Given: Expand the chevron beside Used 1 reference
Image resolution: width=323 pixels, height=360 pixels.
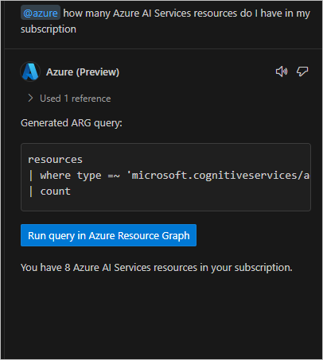Looking at the screenshot, I should pos(30,99).
